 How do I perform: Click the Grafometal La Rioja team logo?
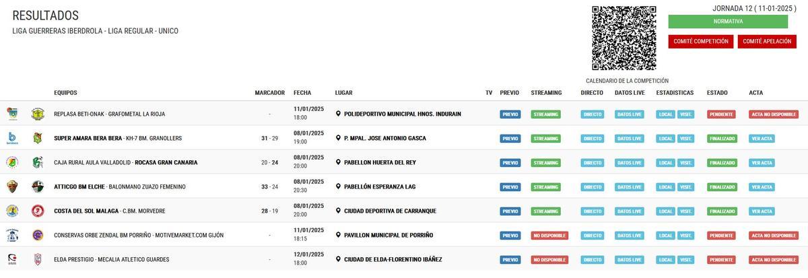coord(38,114)
